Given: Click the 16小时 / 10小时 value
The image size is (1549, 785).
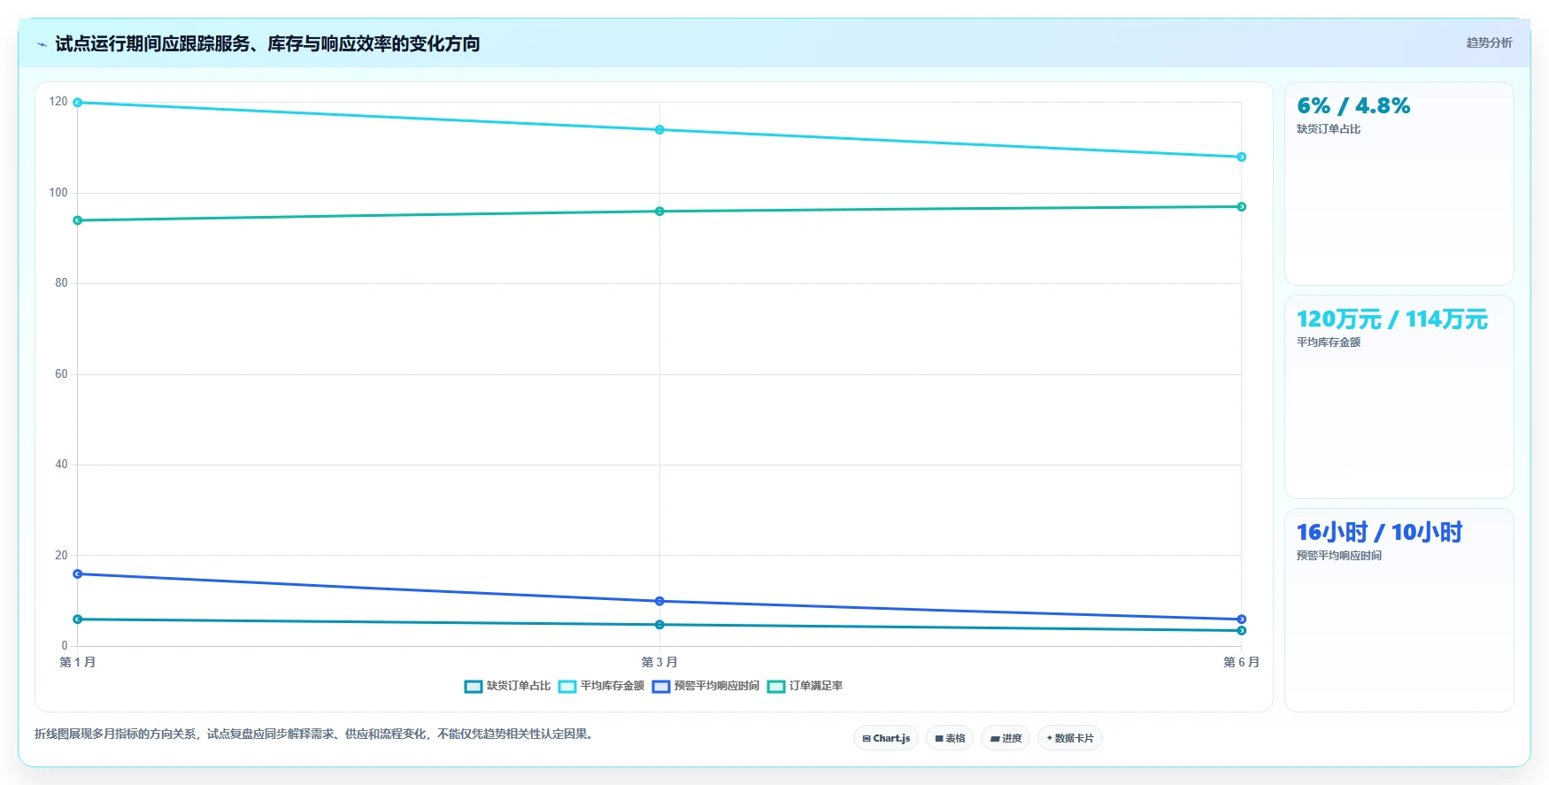Looking at the screenshot, I should tap(1379, 533).
